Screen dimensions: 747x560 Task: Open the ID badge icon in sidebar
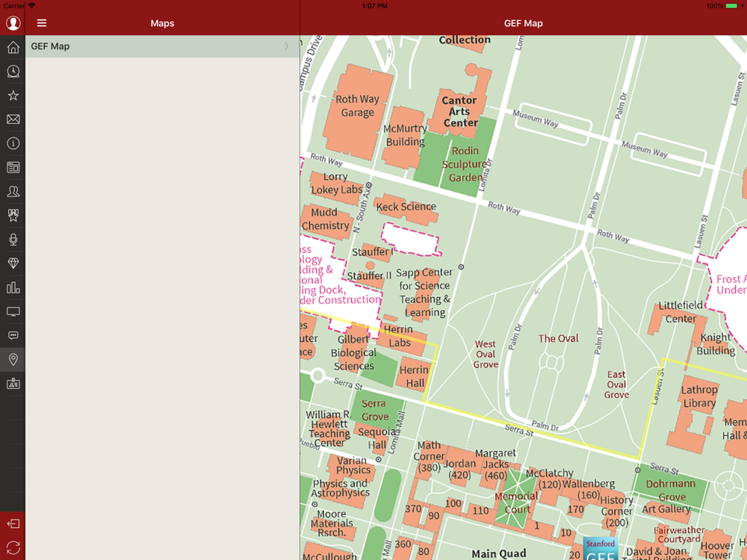pos(13,383)
